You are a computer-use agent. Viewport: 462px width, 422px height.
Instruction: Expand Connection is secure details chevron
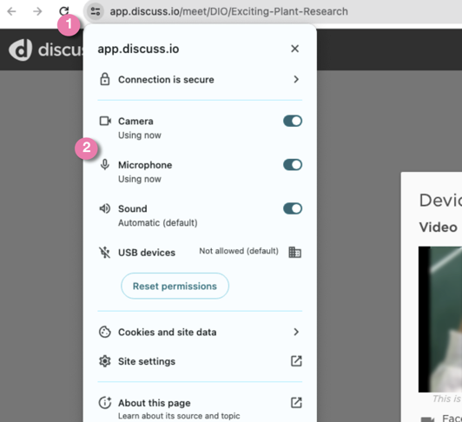[296, 79]
